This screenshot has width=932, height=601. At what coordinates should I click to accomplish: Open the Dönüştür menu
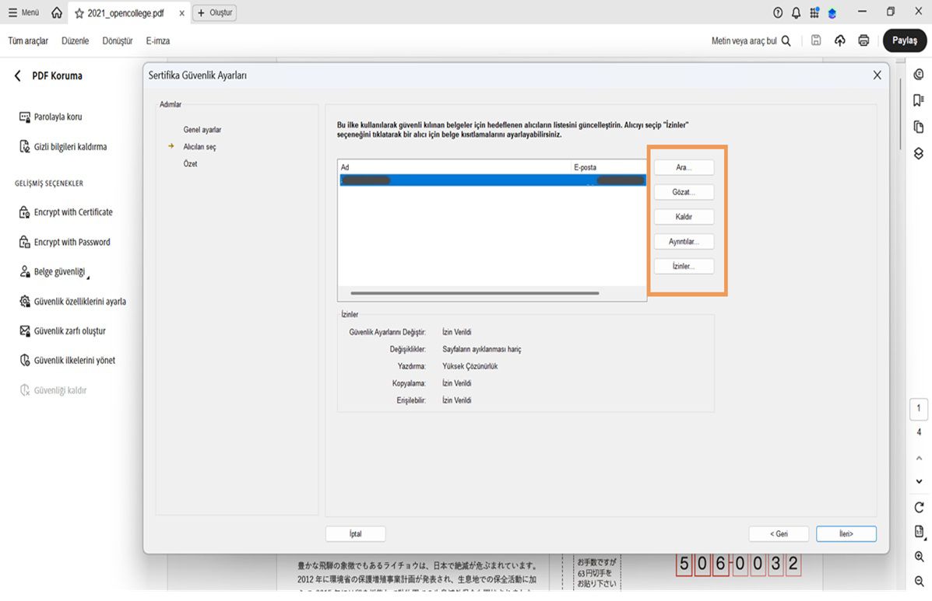click(x=117, y=41)
